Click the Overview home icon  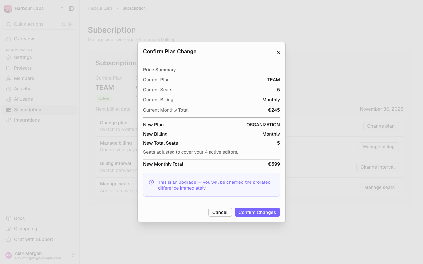point(9,39)
